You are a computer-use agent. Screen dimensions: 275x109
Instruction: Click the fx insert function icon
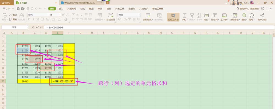coord(42,27)
